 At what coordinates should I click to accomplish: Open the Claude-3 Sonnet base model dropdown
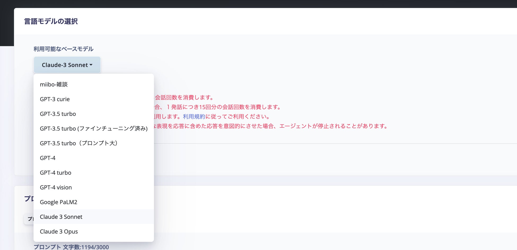pyautogui.click(x=67, y=65)
